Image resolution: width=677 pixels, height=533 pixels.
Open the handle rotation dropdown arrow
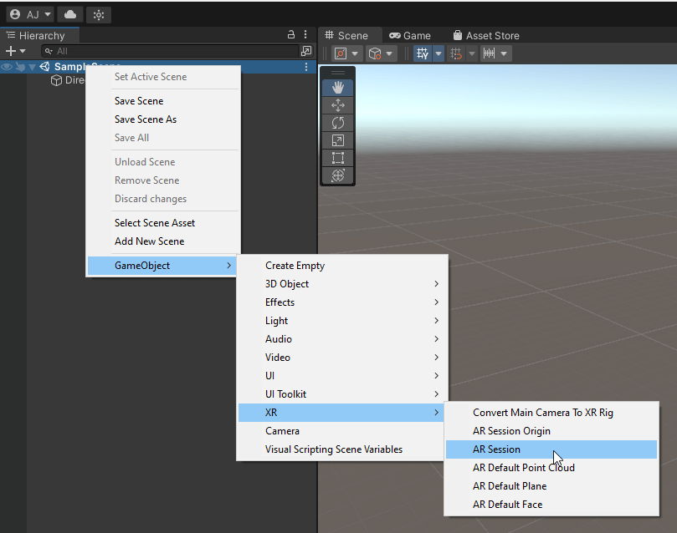[389, 53]
